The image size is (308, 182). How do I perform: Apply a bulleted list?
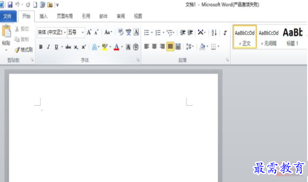click(146, 32)
